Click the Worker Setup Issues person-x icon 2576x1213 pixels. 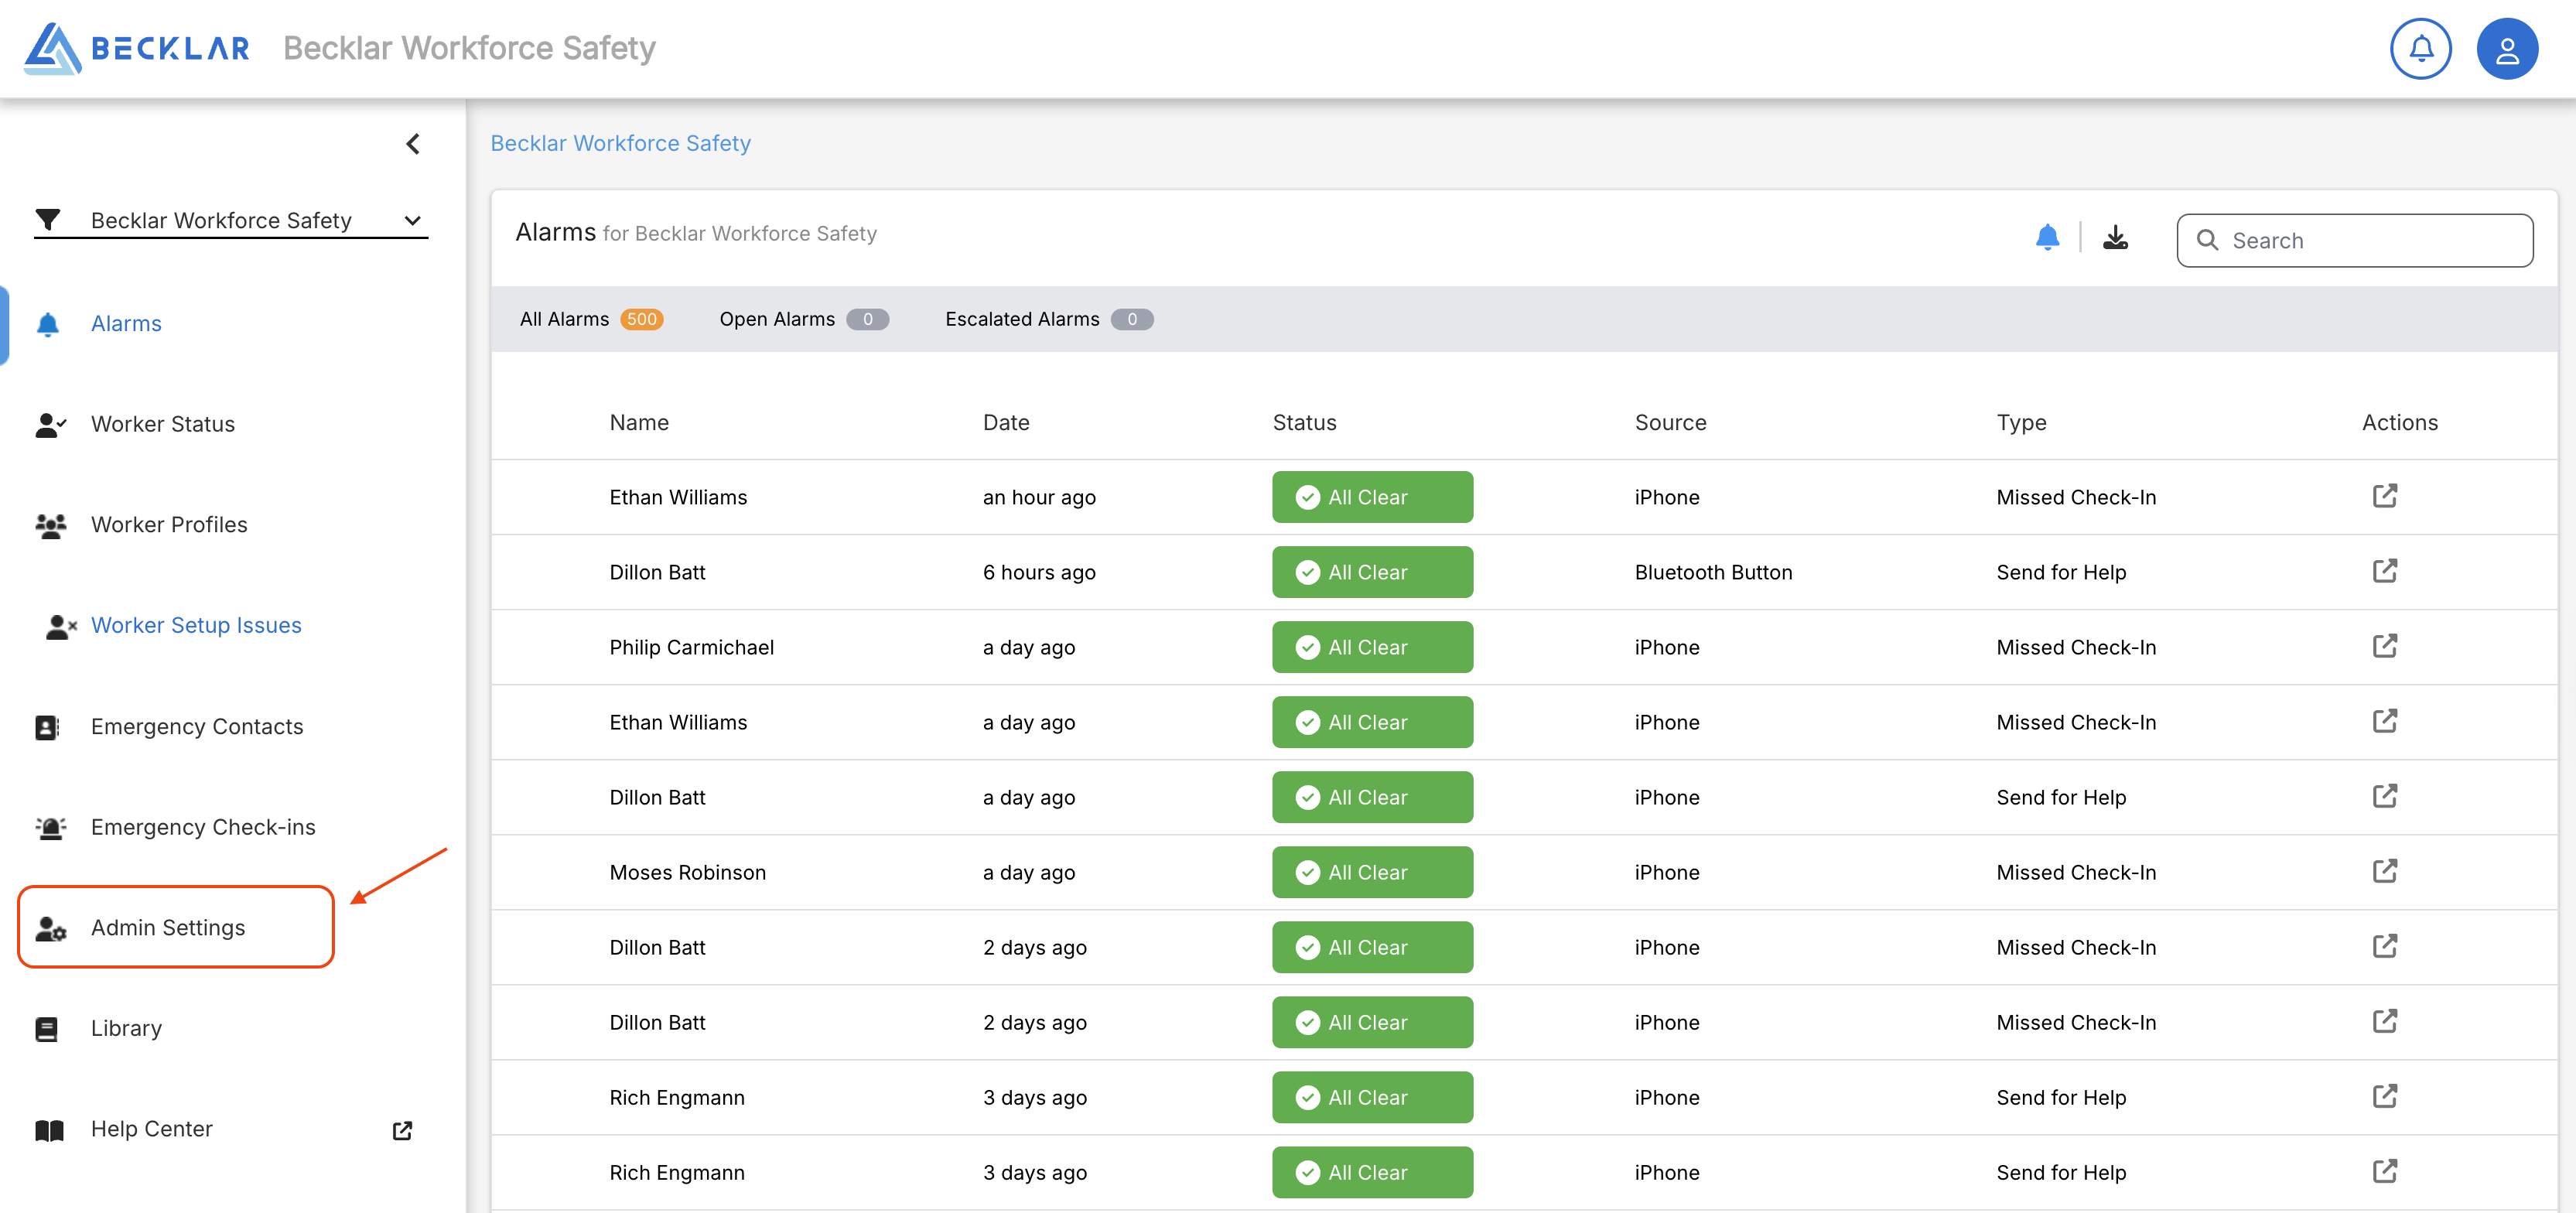(x=60, y=626)
